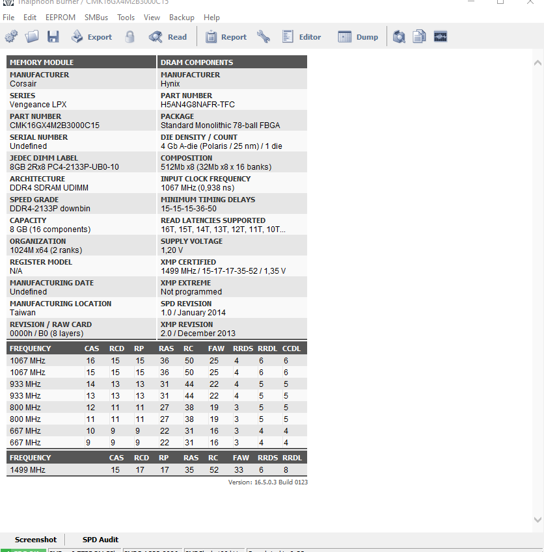This screenshot has width=544, height=552.
Task: Click the copy documents icon in toolbar
Action: click(419, 36)
